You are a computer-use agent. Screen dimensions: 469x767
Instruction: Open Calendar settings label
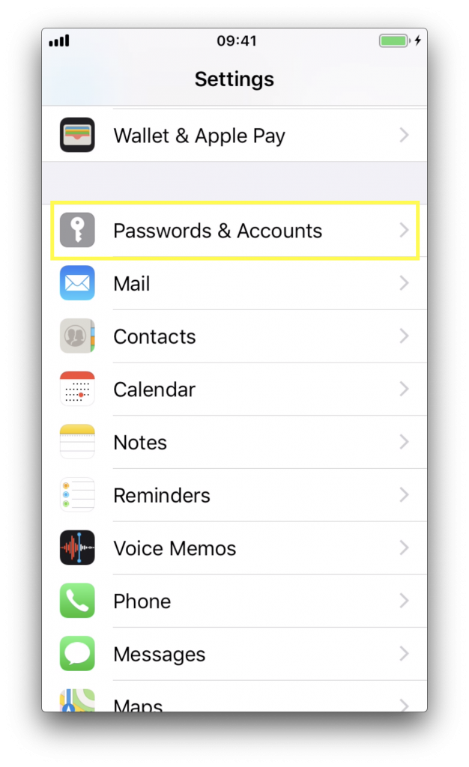point(154,389)
